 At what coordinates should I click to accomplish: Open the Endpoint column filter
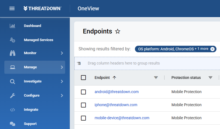click(x=156, y=78)
